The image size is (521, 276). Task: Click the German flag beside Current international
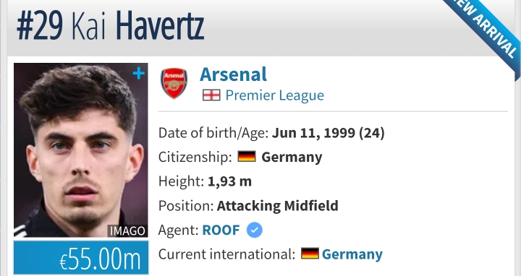[310, 254]
